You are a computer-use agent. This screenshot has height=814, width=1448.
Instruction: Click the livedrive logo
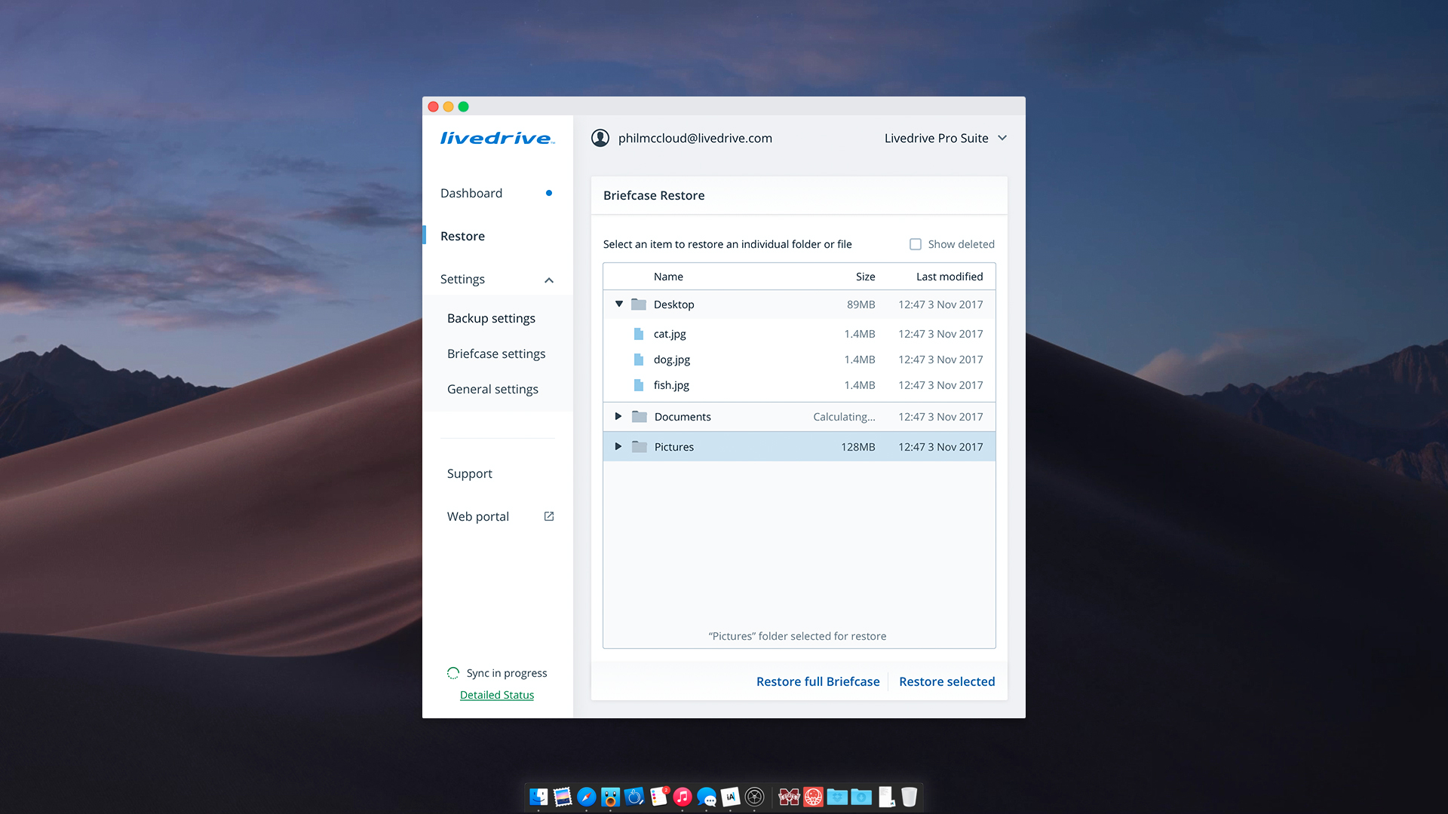(497, 138)
